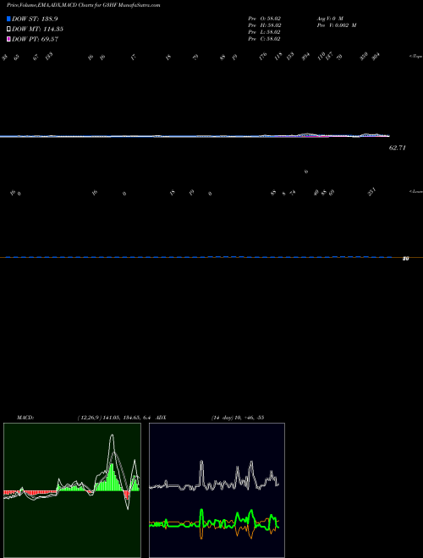This screenshot has height=558, width=423.
Task: Select the 'DOW ST: 138.9' legend label
Action: (35, 19)
